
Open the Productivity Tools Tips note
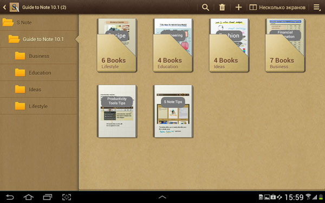click(118, 111)
